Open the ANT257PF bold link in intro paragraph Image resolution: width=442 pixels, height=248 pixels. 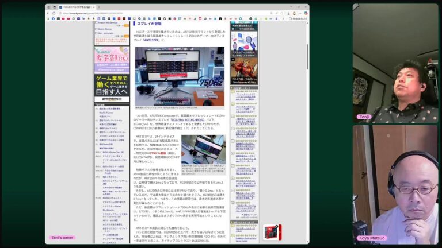point(151,40)
